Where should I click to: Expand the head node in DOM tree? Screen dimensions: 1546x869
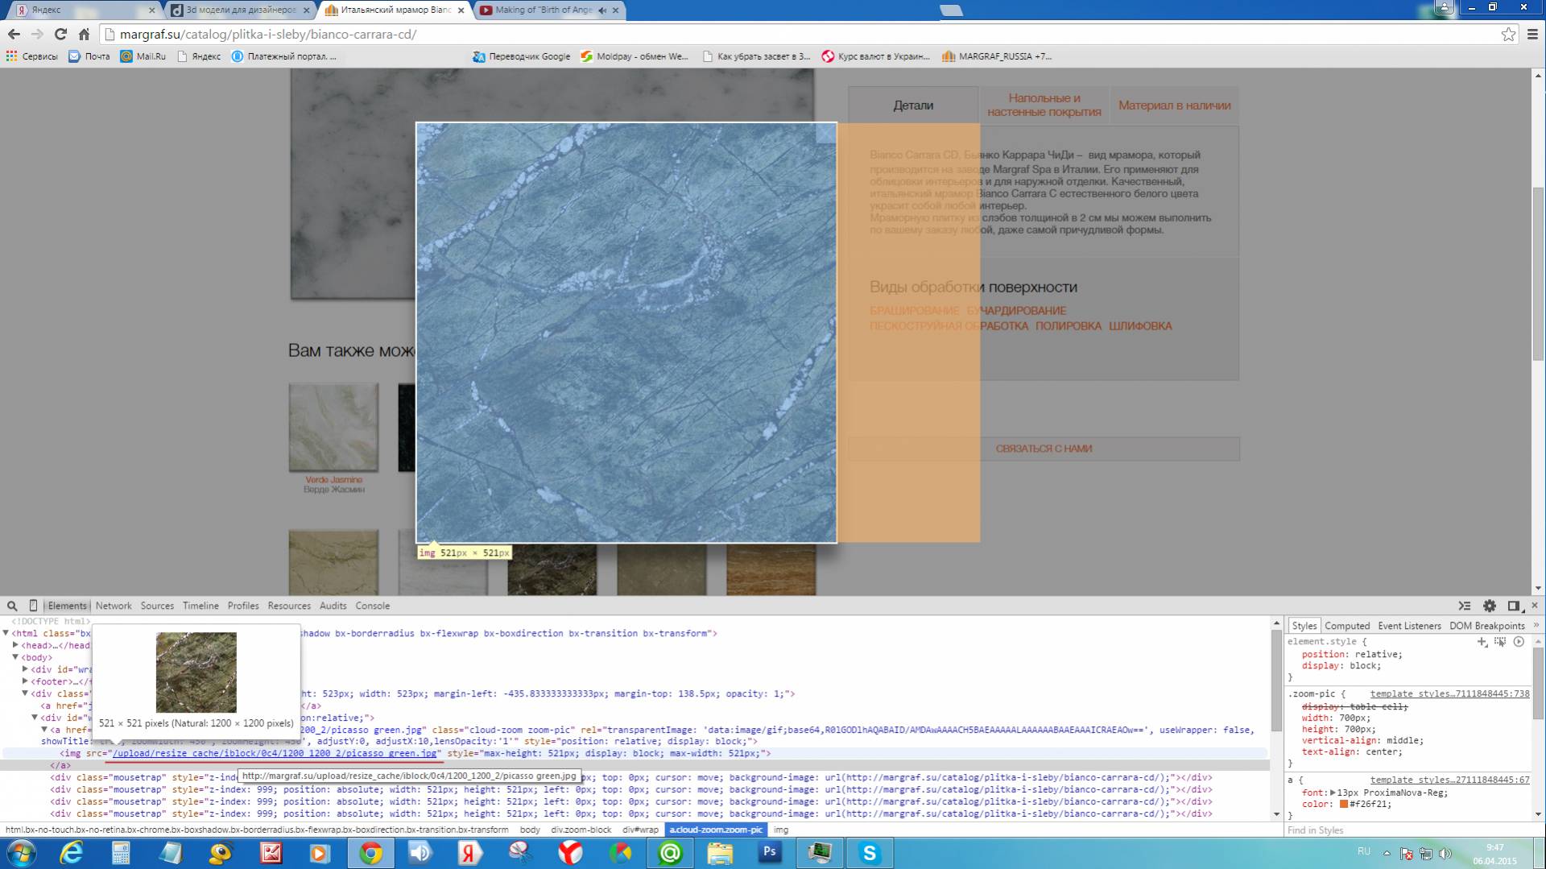15,645
